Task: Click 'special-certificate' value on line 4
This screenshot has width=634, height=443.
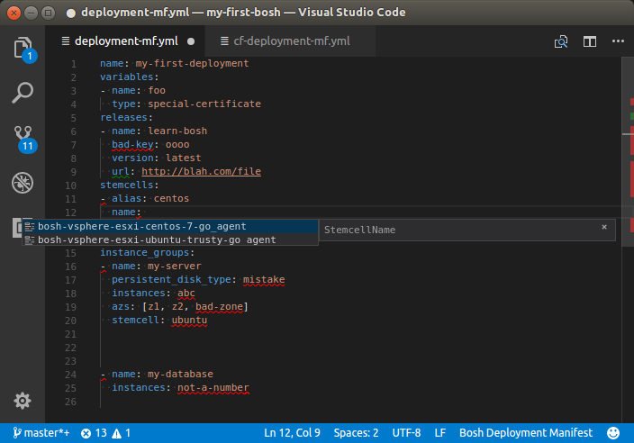Action: (x=204, y=104)
